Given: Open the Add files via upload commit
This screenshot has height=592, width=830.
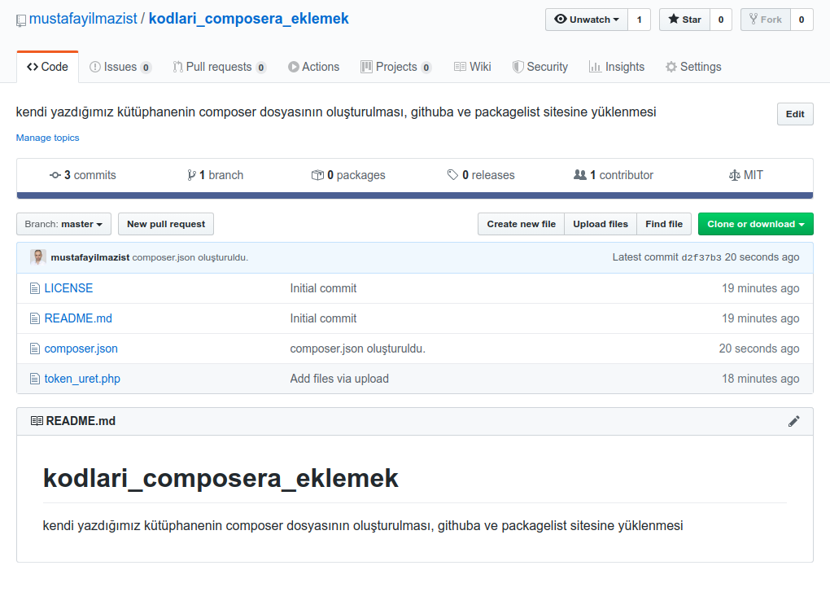Looking at the screenshot, I should [339, 379].
